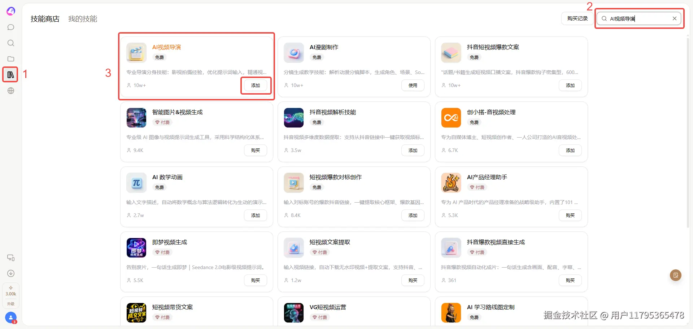693x329 pixels.
Task: Buy the AI产品经理助手 skill
Action: coord(570,216)
